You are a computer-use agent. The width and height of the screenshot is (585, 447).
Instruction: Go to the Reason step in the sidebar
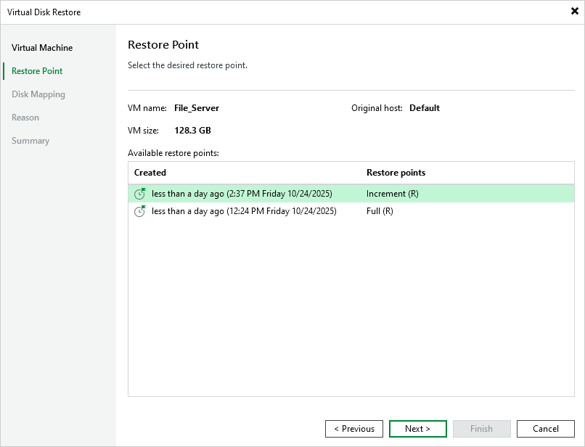tap(25, 118)
